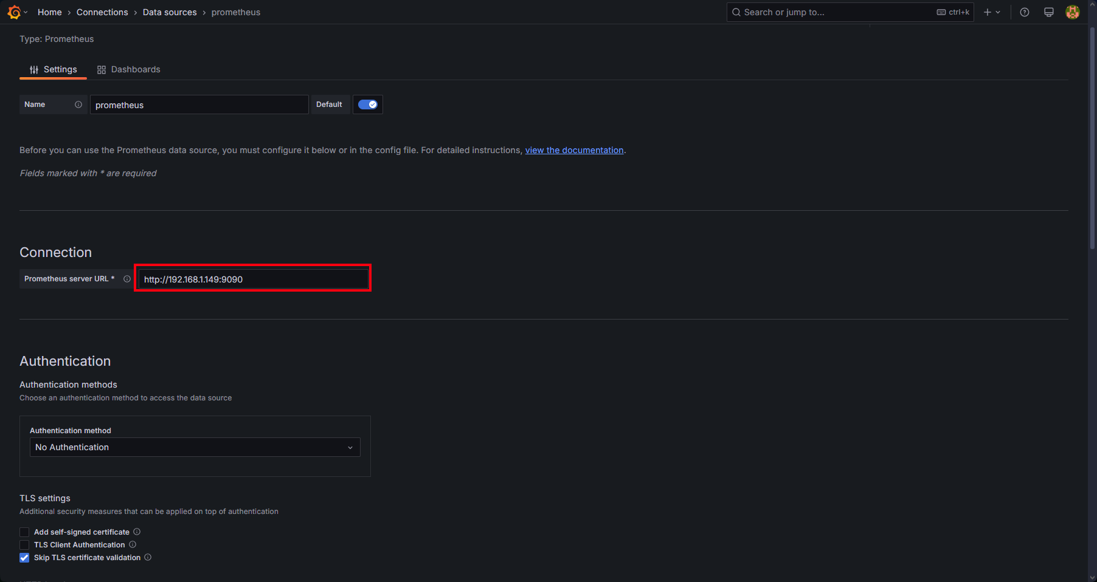
Task: Expand the plus add-new menu
Action: (991, 12)
